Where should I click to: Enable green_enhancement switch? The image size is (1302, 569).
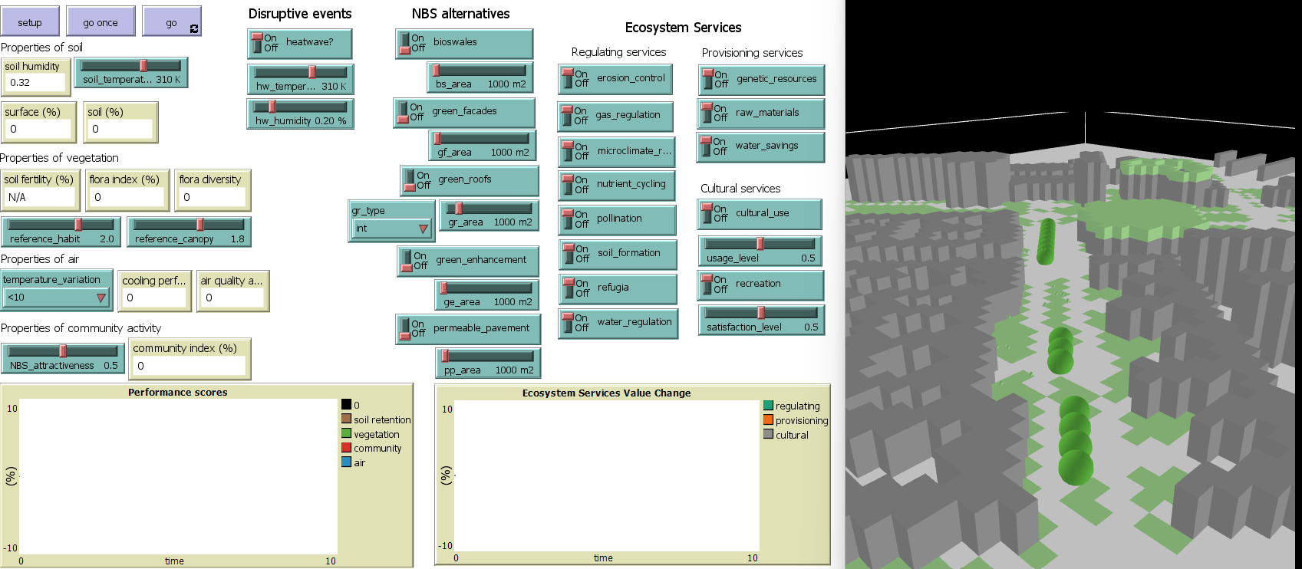coord(468,261)
